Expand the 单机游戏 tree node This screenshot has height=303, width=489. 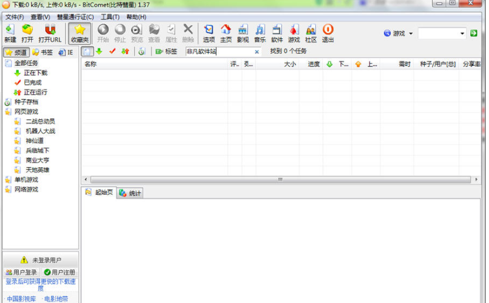(26, 179)
